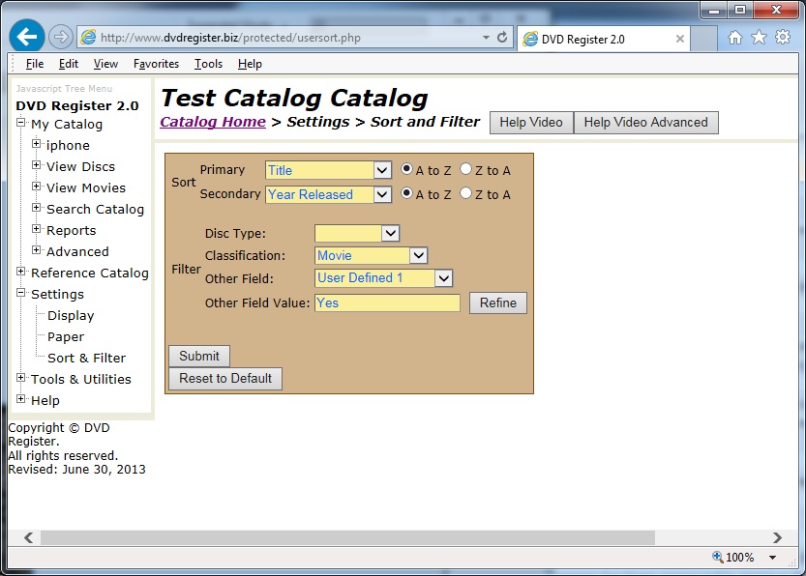
Task: Select A to Z for Primary sort
Action: (x=406, y=169)
